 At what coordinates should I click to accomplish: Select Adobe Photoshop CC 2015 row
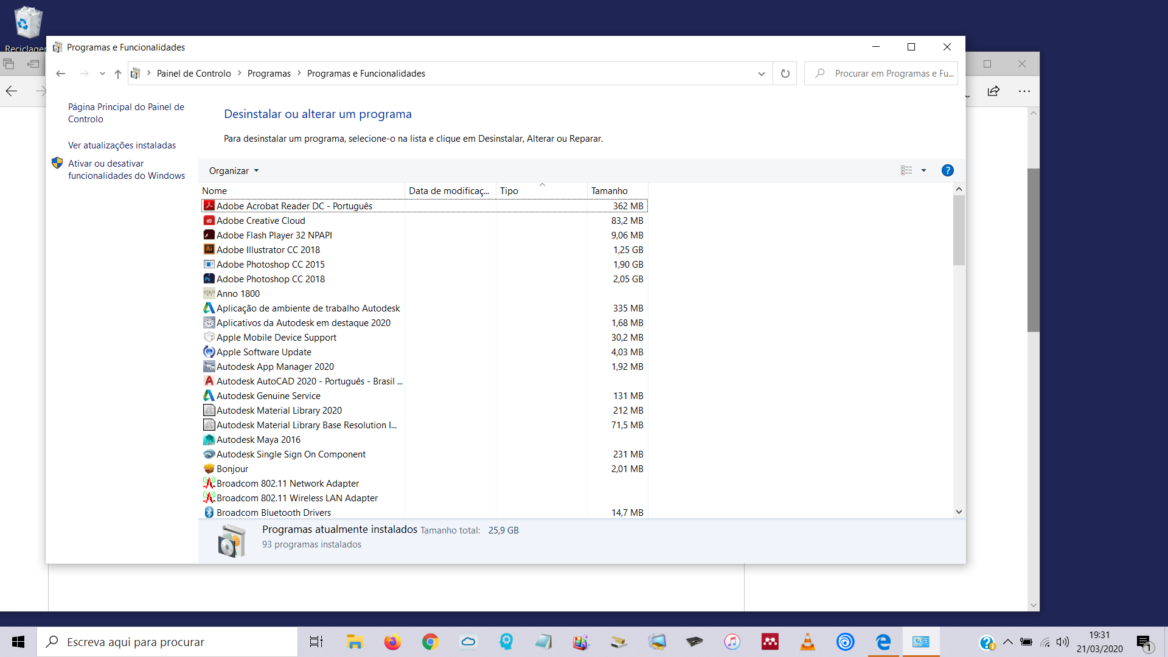tap(424, 264)
